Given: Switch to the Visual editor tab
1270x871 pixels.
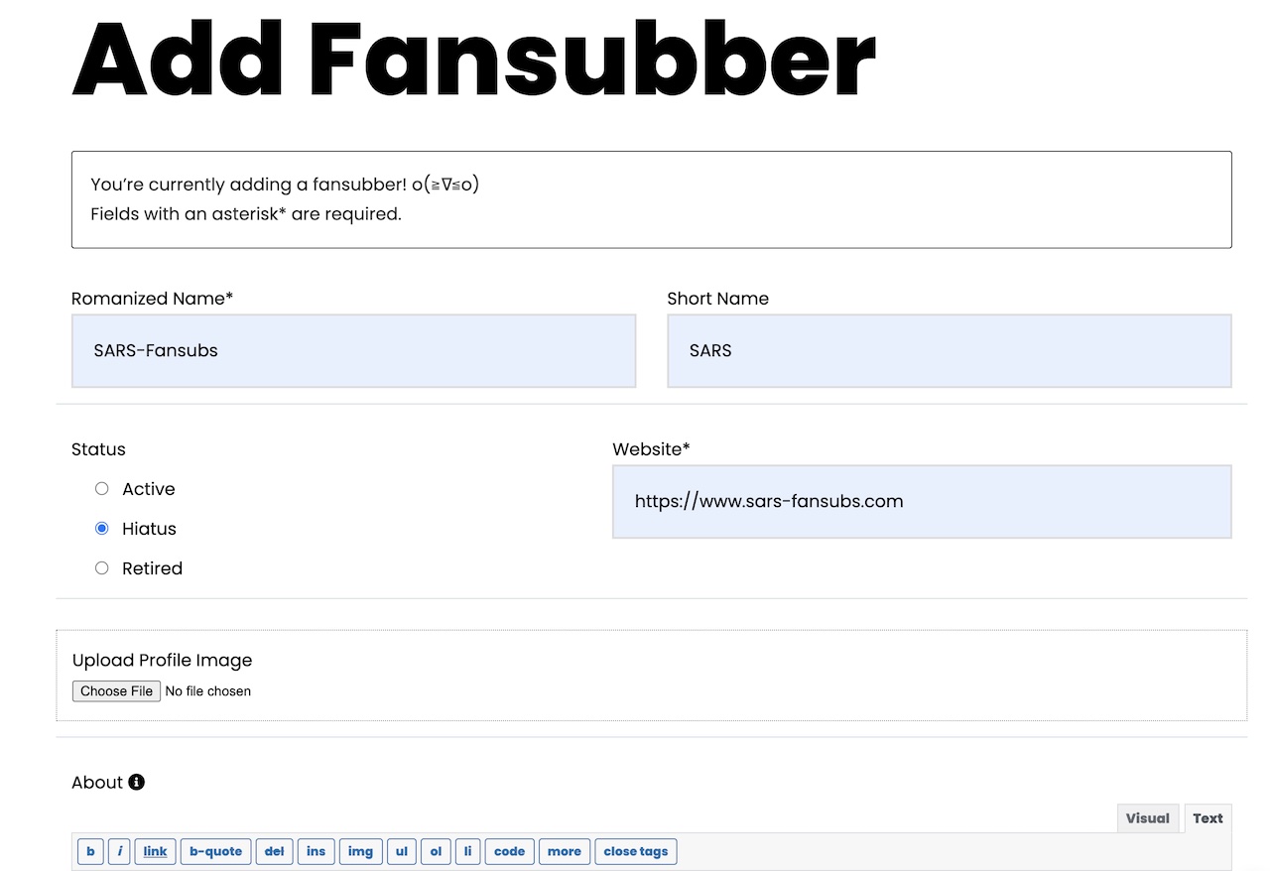Looking at the screenshot, I should (x=1148, y=818).
